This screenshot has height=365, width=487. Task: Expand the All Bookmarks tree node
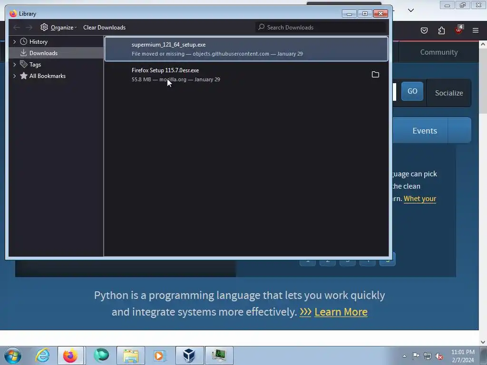[14, 76]
